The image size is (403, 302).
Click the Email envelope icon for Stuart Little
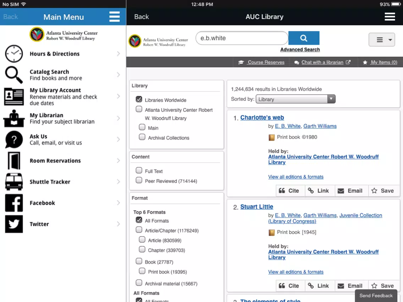coord(341,286)
